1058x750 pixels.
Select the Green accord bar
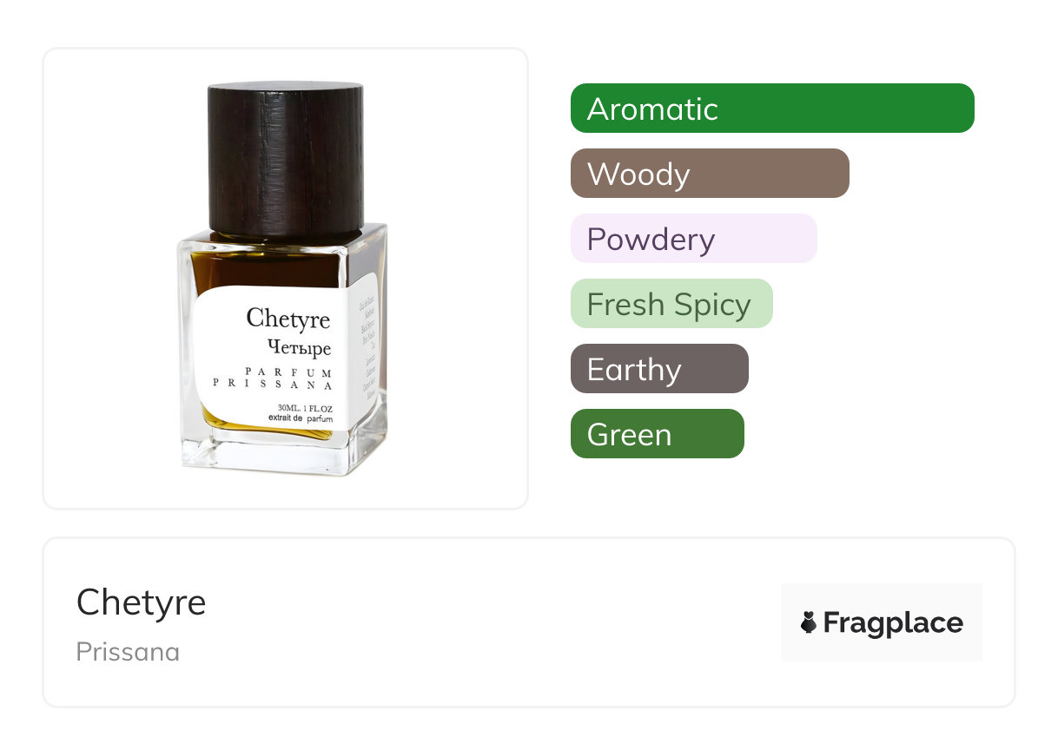(658, 434)
